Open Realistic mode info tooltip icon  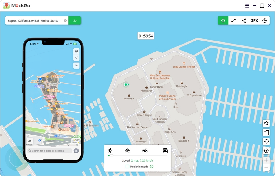coord(152,167)
